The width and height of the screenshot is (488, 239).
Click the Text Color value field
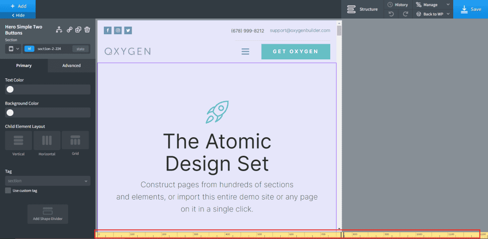(48, 89)
